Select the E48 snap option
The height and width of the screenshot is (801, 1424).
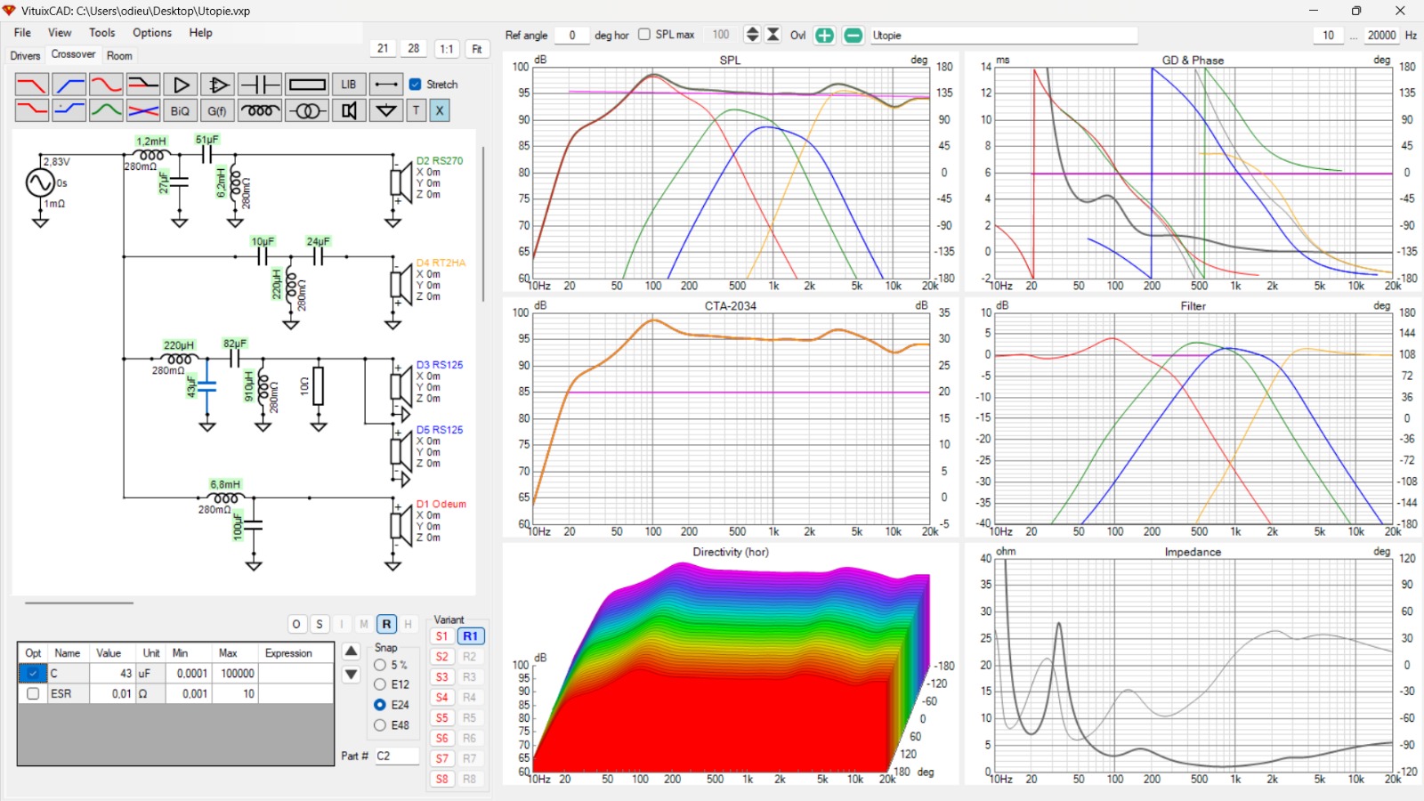pyautogui.click(x=380, y=725)
